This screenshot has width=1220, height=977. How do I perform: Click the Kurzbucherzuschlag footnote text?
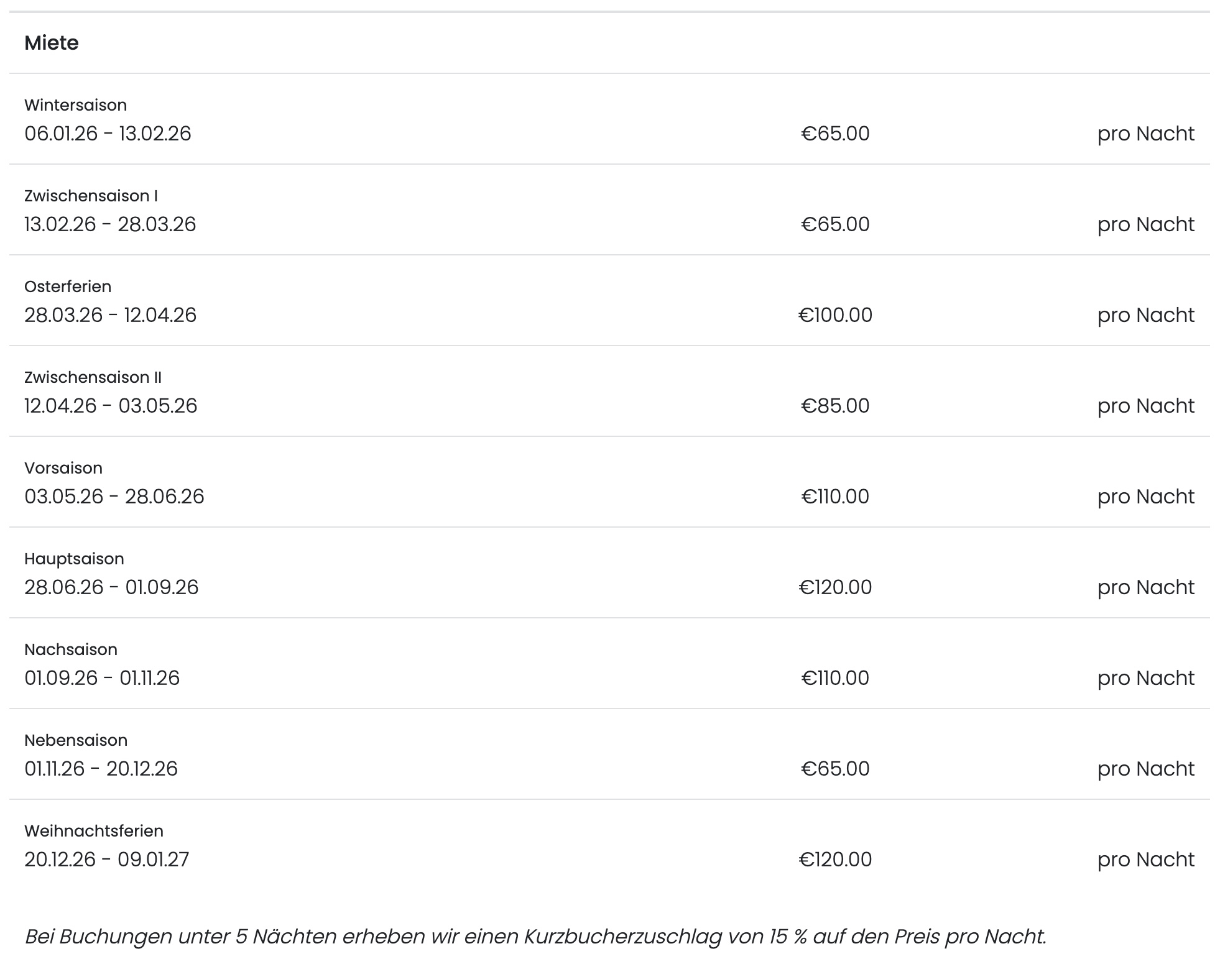pos(535,936)
